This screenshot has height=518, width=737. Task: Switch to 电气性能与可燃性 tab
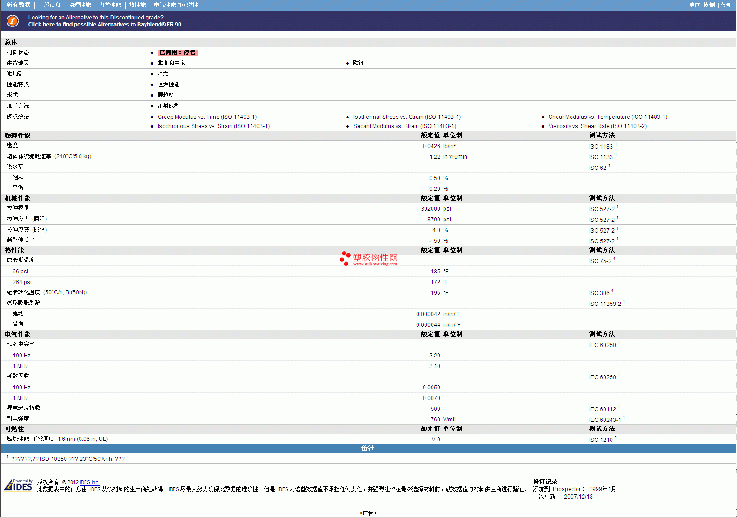click(176, 5)
